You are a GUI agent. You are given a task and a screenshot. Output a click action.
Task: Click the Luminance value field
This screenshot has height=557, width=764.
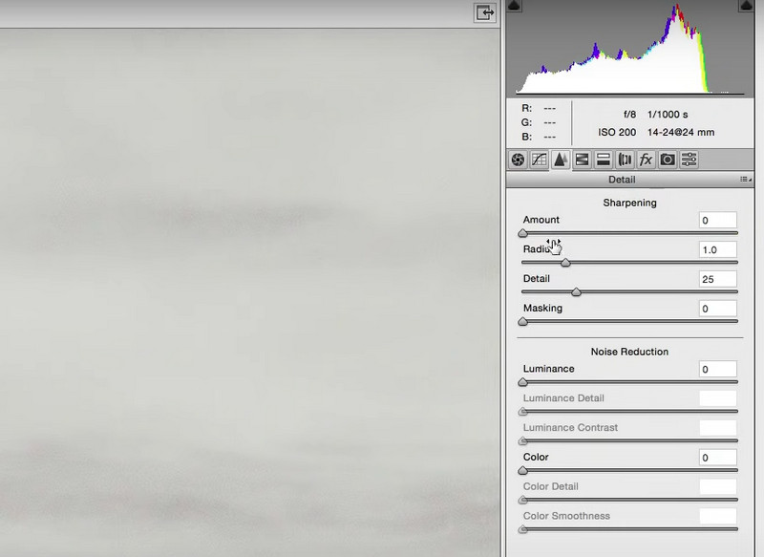click(x=717, y=370)
